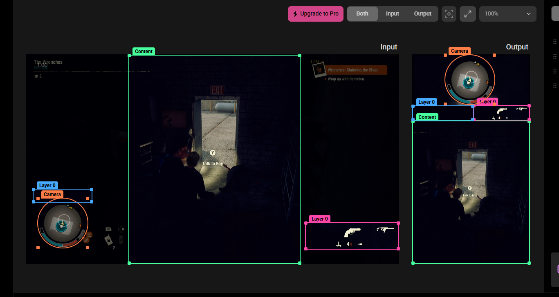Screen dimensions: 559x297
Task: Select the minimap circle in Input preview
Action: (63, 223)
